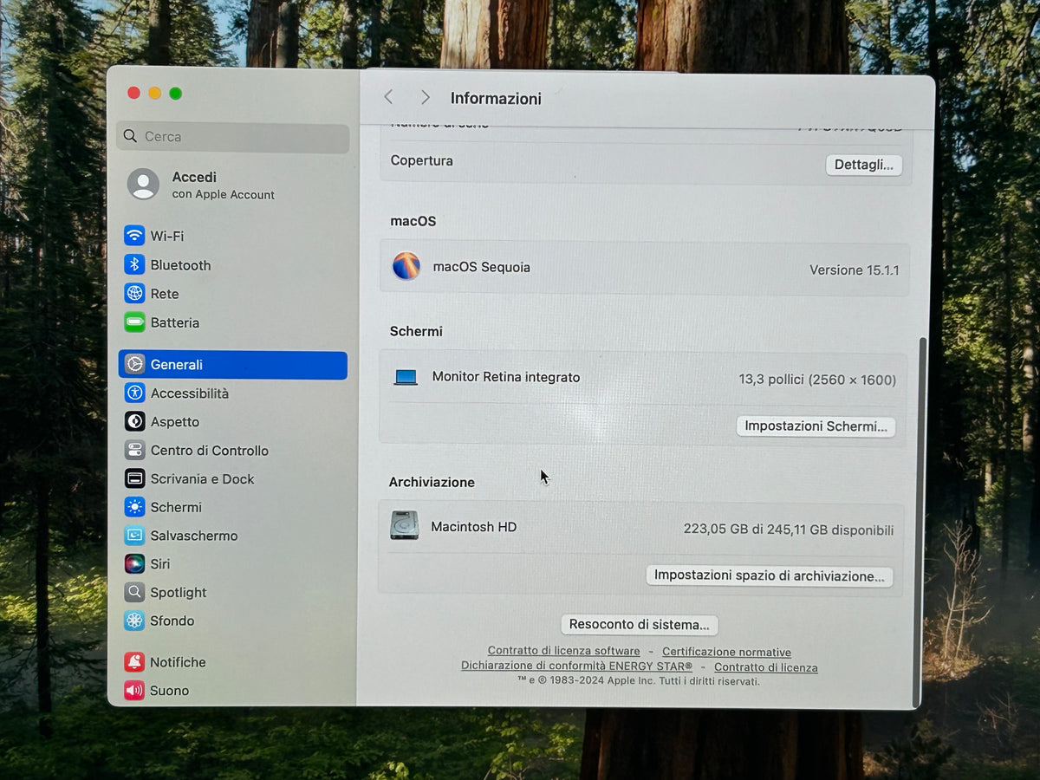Open Impostazioni Schermi... button
The height and width of the screenshot is (780, 1040).
tap(816, 426)
